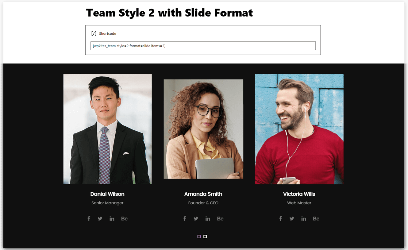Visit Victoria Wills' Behance icon
Image resolution: width=408 pixels, height=250 pixels.
coord(316,219)
